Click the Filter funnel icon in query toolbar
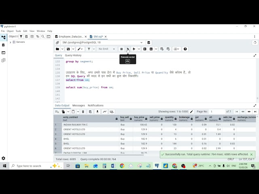 tap(89, 49)
